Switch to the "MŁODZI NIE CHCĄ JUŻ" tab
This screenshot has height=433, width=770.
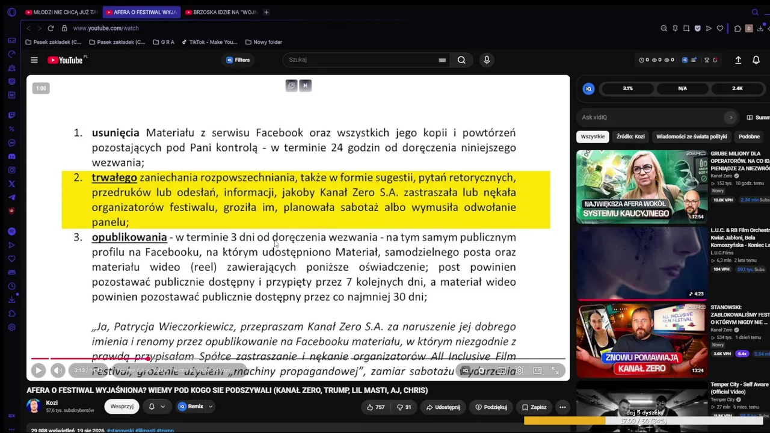coord(61,12)
